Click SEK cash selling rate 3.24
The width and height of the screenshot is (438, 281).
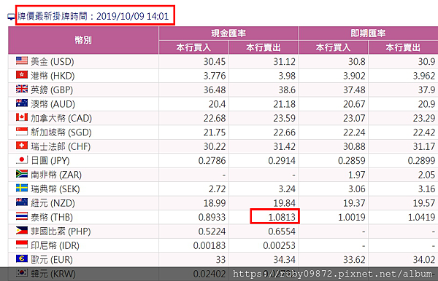tap(287, 189)
